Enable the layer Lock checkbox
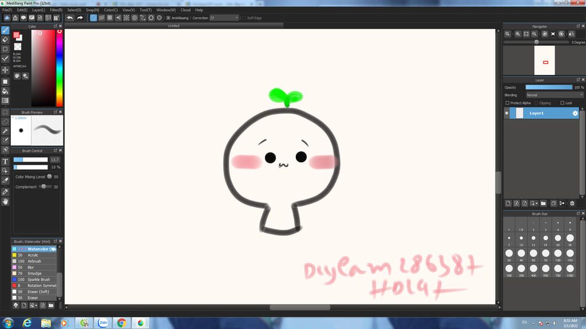Viewport: 586px width, 329px height. (562, 103)
